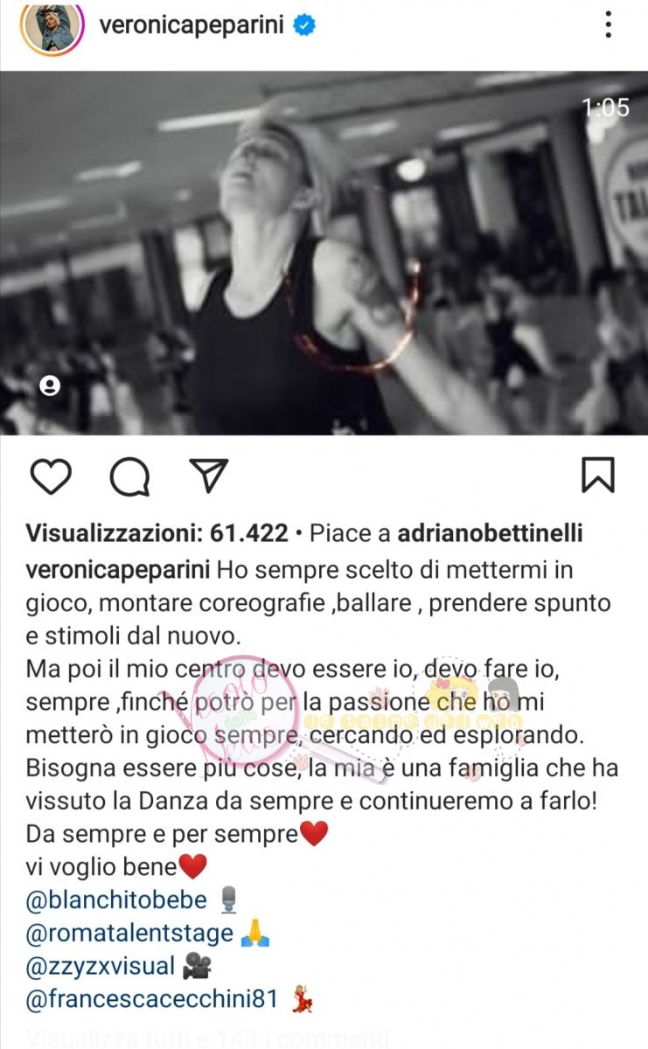The height and width of the screenshot is (1049, 648).
Task: Tap the video to play or pause
Action: (x=324, y=253)
